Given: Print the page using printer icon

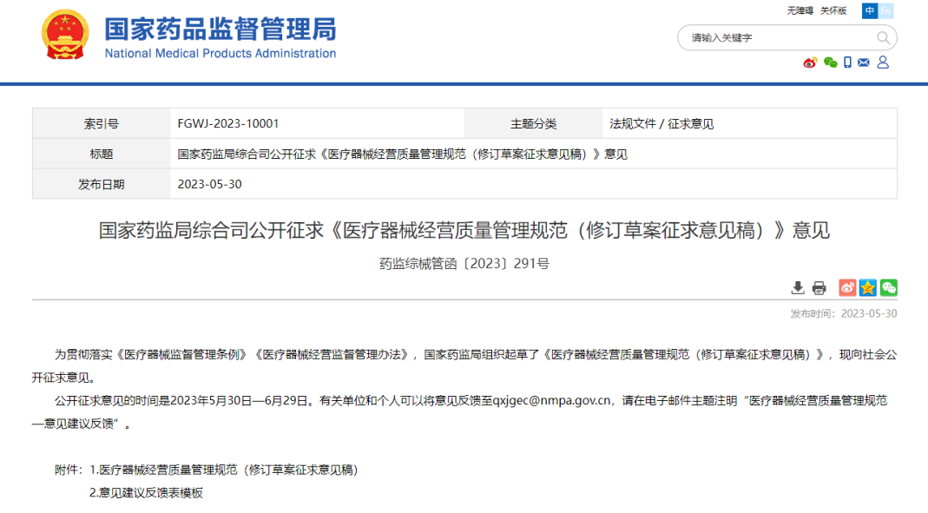Looking at the screenshot, I should pos(819,288).
